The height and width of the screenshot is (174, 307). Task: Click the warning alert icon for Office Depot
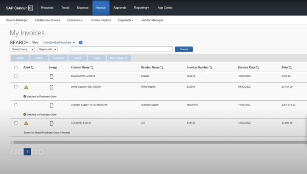[x=26, y=87]
